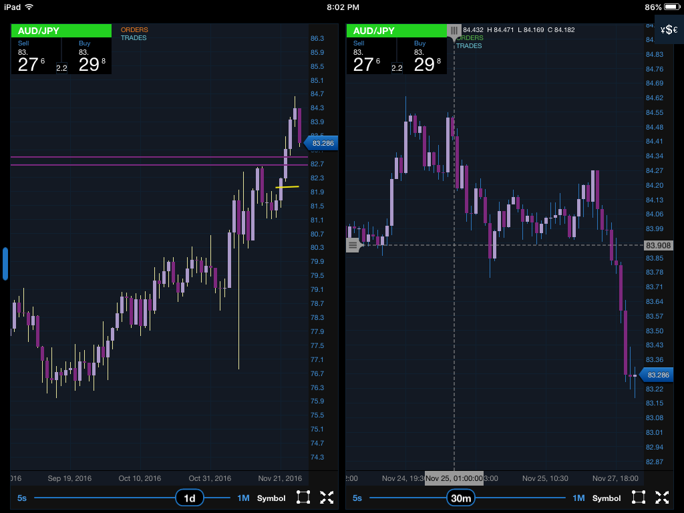Open Symbol selector on left chart
684x513 pixels.
[271, 498]
